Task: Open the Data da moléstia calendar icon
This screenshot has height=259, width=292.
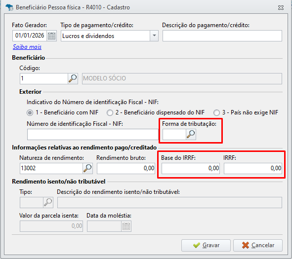Action: click(126, 226)
